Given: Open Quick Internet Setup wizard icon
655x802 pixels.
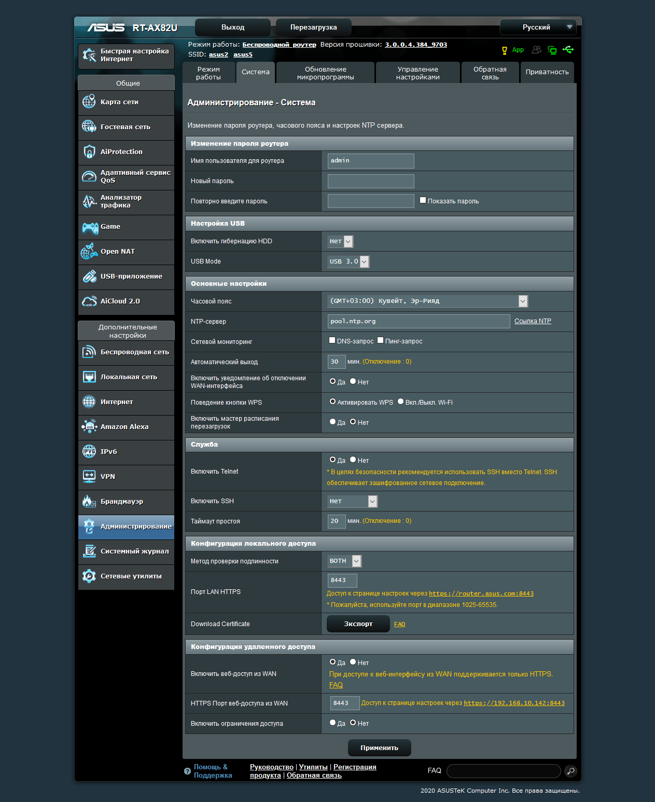Looking at the screenshot, I should (x=89, y=56).
